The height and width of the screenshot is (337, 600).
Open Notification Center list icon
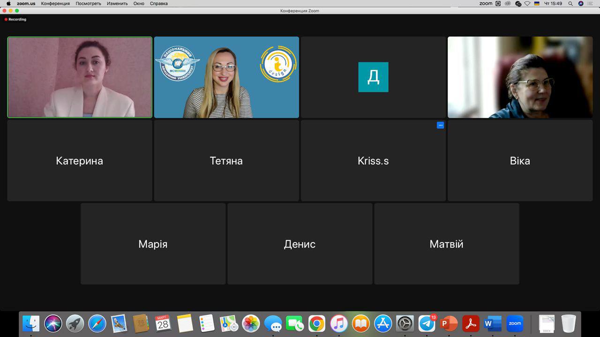click(590, 4)
